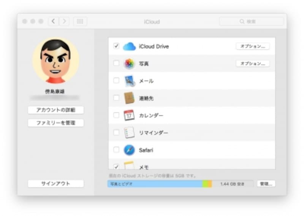
Task: Click the Contacts address book icon
Action: 129,98
